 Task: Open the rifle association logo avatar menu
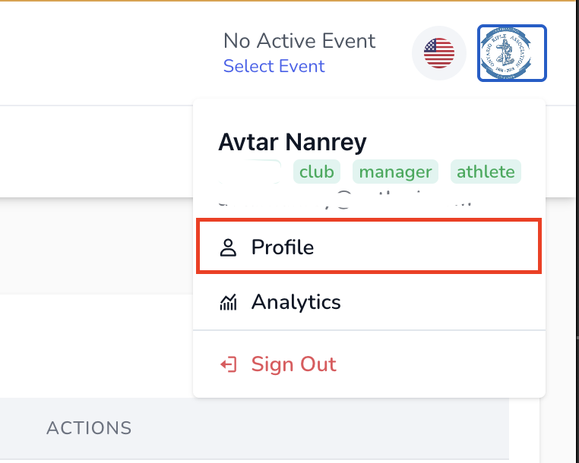pyautogui.click(x=511, y=53)
